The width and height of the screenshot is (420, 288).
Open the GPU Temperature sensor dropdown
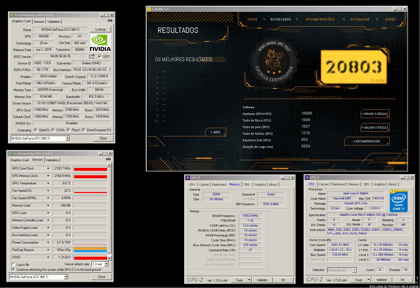point(48,183)
